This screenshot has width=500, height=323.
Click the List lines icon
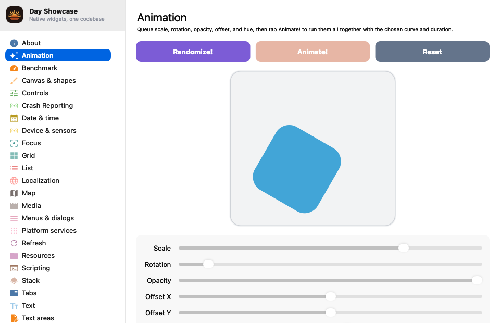point(14,168)
